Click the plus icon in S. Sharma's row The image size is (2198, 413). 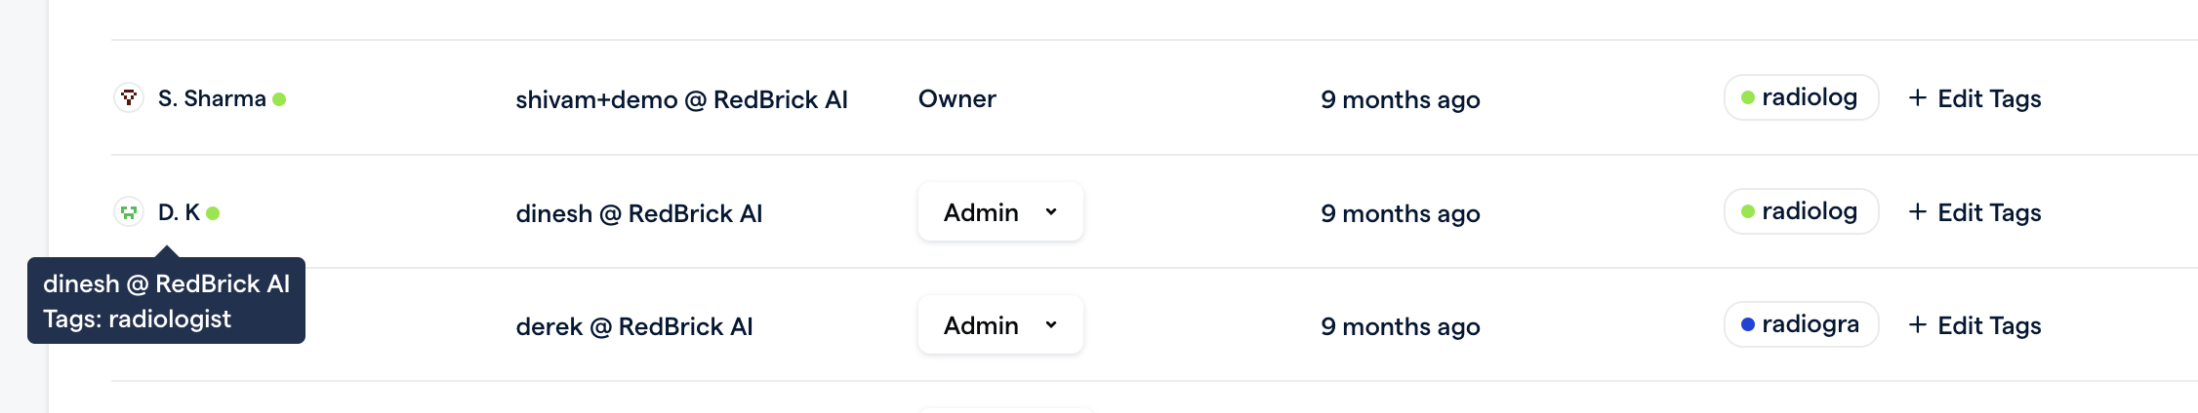[x=1917, y=98]
